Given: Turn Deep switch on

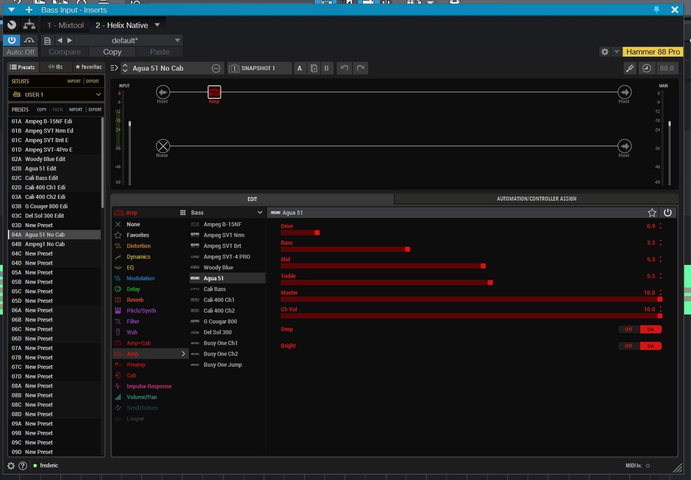Looking at the screenshot, I should (651, 329).
